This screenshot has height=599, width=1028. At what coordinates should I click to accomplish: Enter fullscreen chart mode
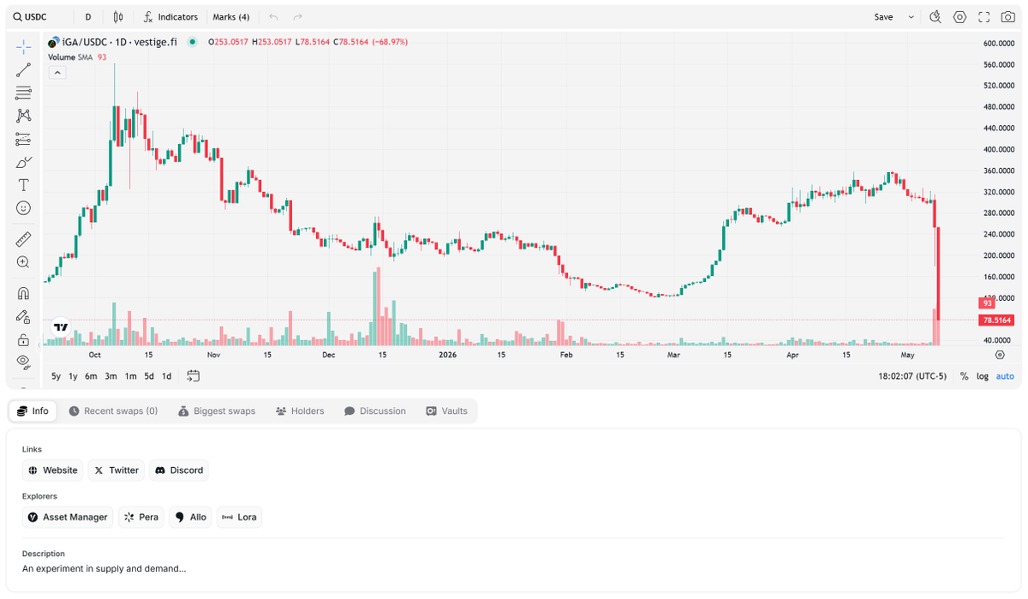pos(983,16)
